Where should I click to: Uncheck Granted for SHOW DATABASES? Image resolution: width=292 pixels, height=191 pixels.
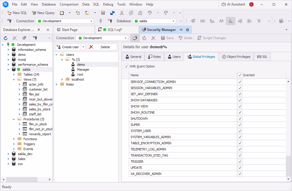coord(240,100)
